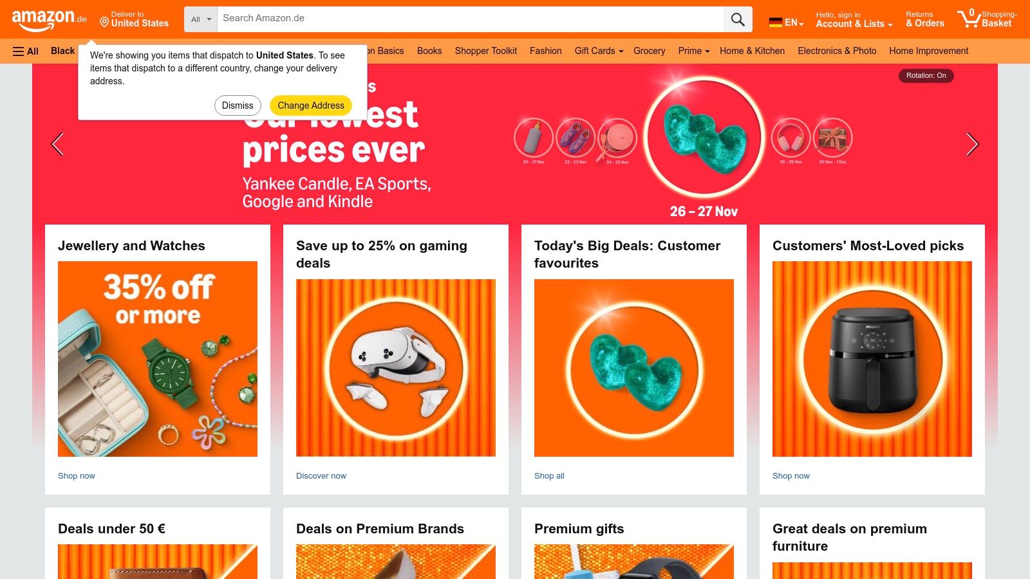1030x579 pixels.
Task: Open the All hamburger menu
Action: pyautogui.click(x=26, y=51)
